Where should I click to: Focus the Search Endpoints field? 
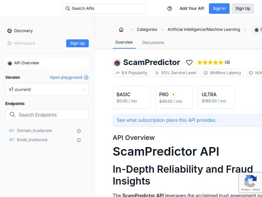(47, 115)
